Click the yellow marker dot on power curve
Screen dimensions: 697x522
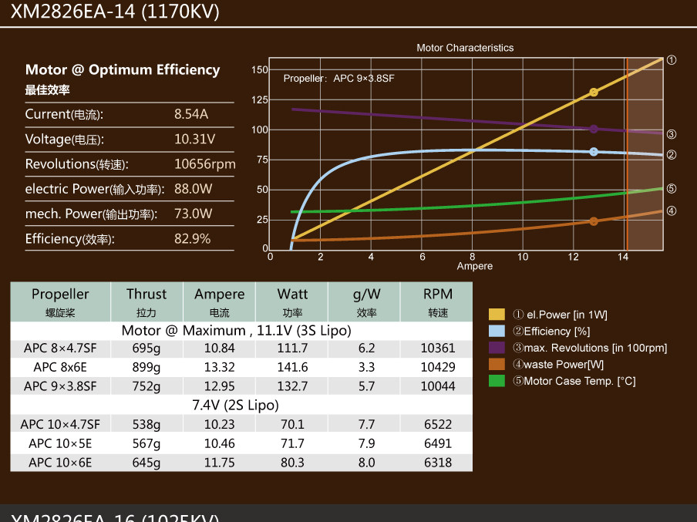tap(594, 93)
